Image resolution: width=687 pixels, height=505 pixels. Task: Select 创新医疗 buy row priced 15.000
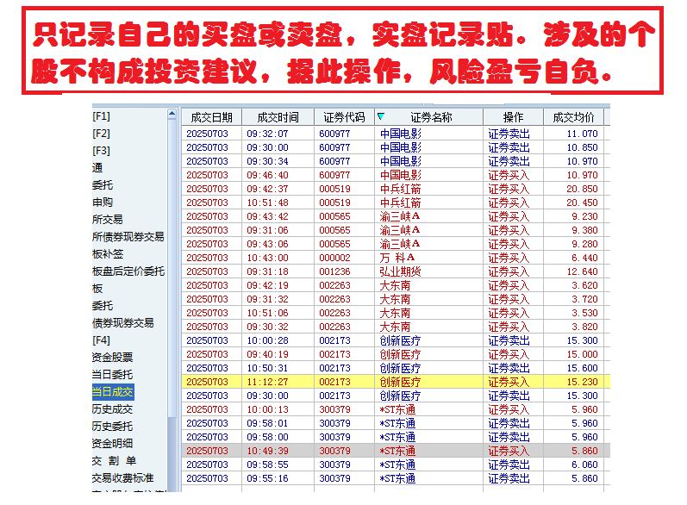coord(396,354)
